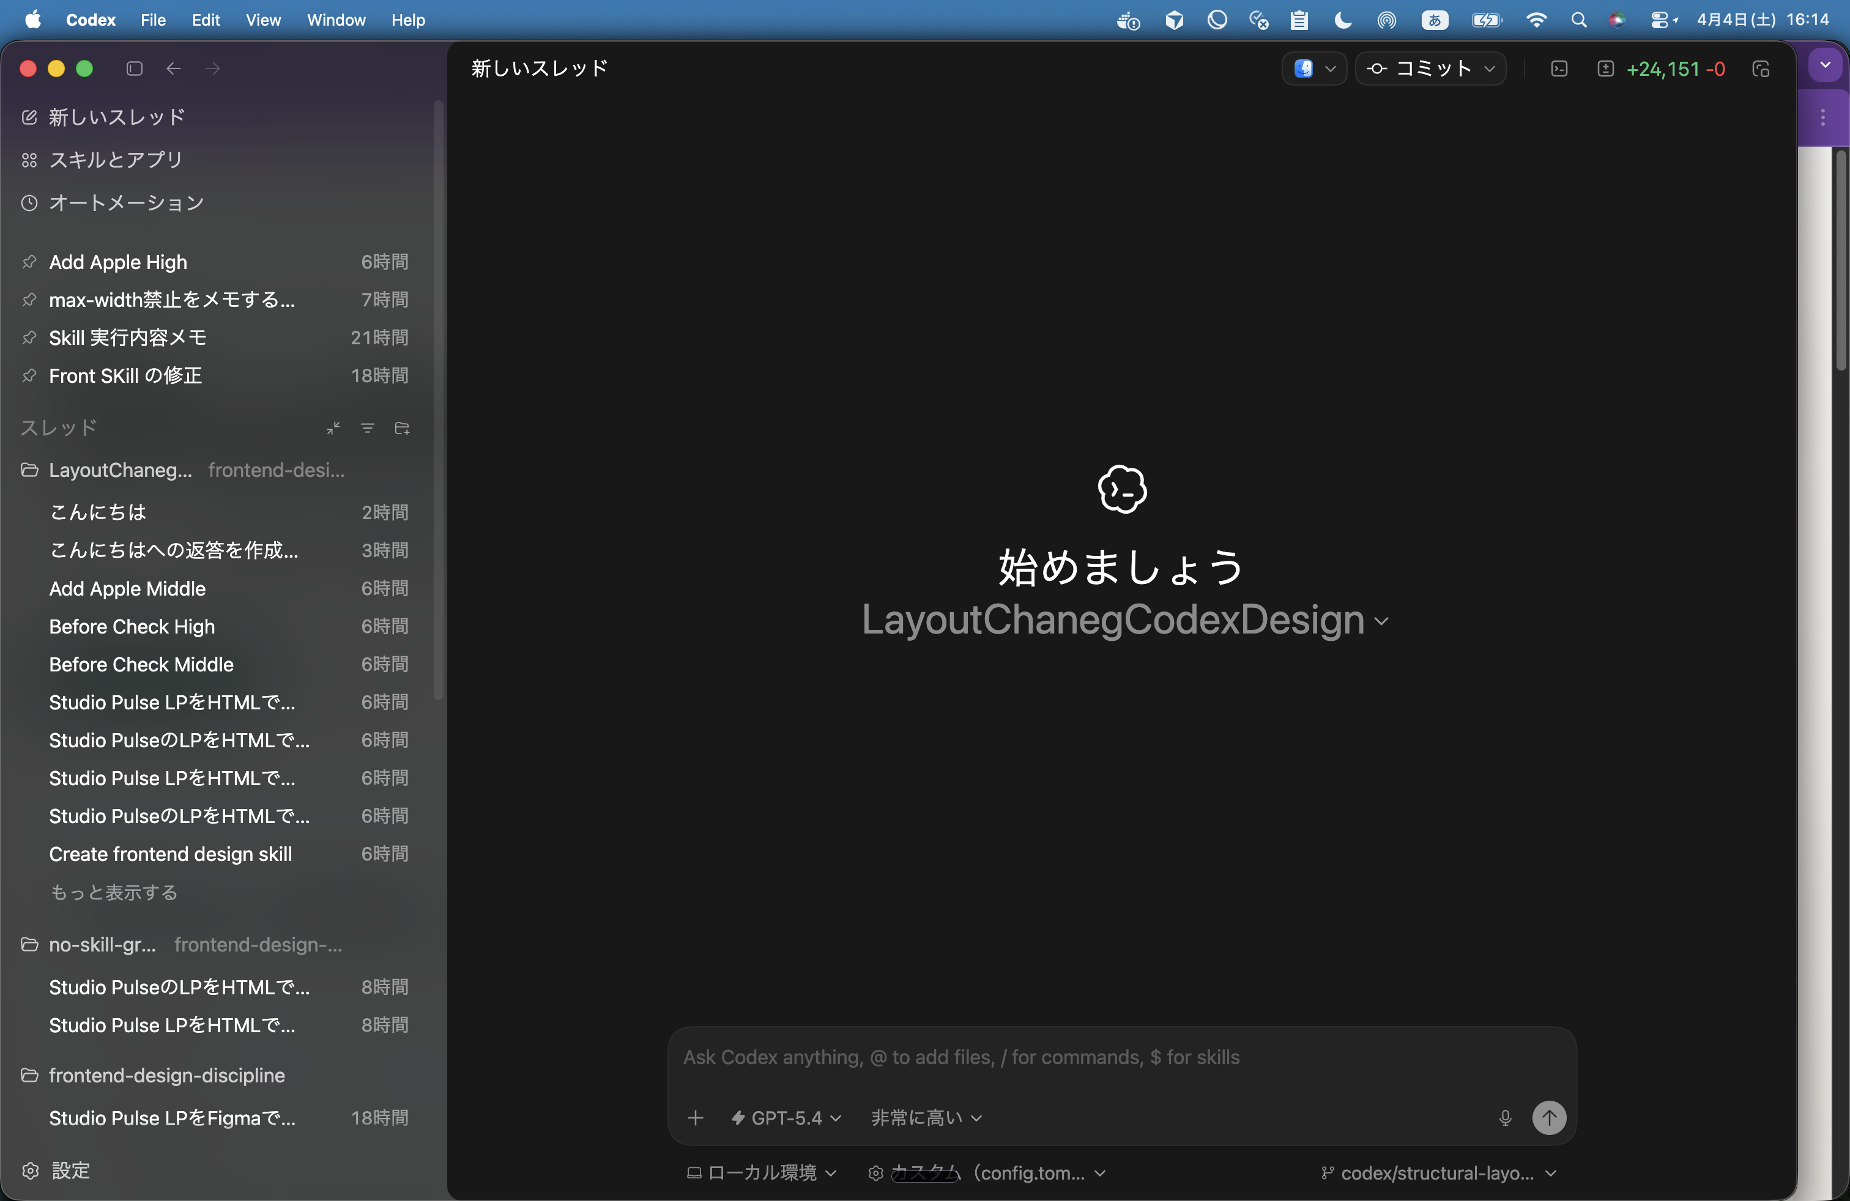Collapse the frontend-design-discipline folder
Image resolution: width=1850 pixels, height=1201 pixels.
[x=29, y=1075]
